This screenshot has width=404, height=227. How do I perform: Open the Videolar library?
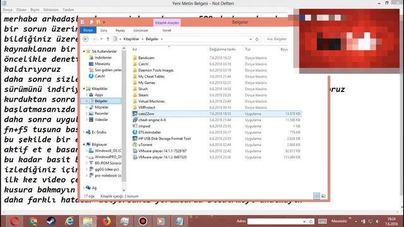(x=101, y=119)
